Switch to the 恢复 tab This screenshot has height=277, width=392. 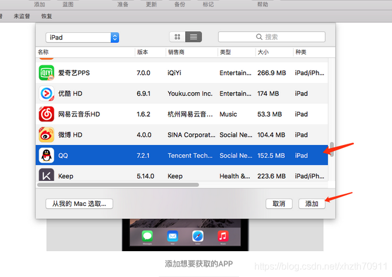(x=46, y=16)
